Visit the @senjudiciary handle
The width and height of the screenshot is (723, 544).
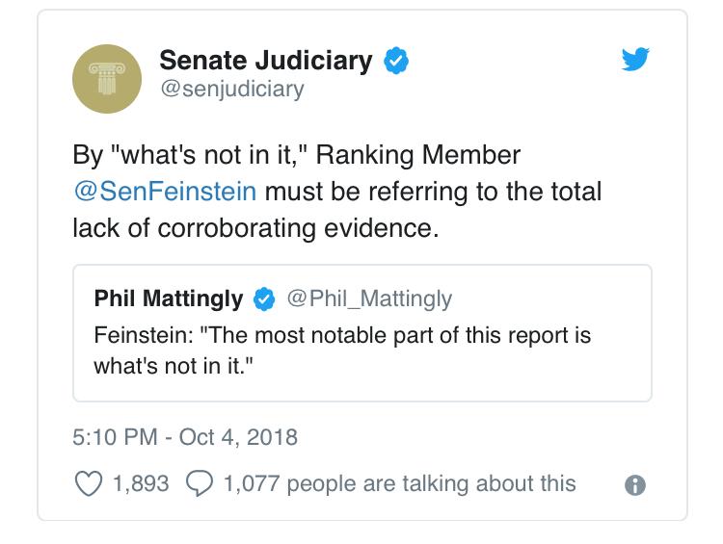(232, 89)
